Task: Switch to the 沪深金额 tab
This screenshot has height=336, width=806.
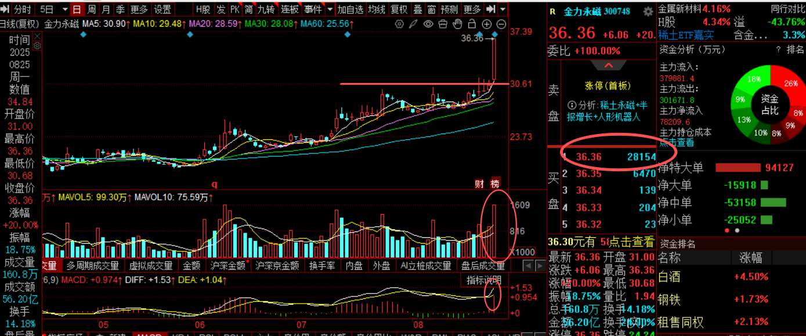Action: (227, 266)
